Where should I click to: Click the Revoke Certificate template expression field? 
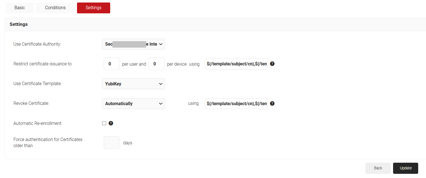[236, 103]
